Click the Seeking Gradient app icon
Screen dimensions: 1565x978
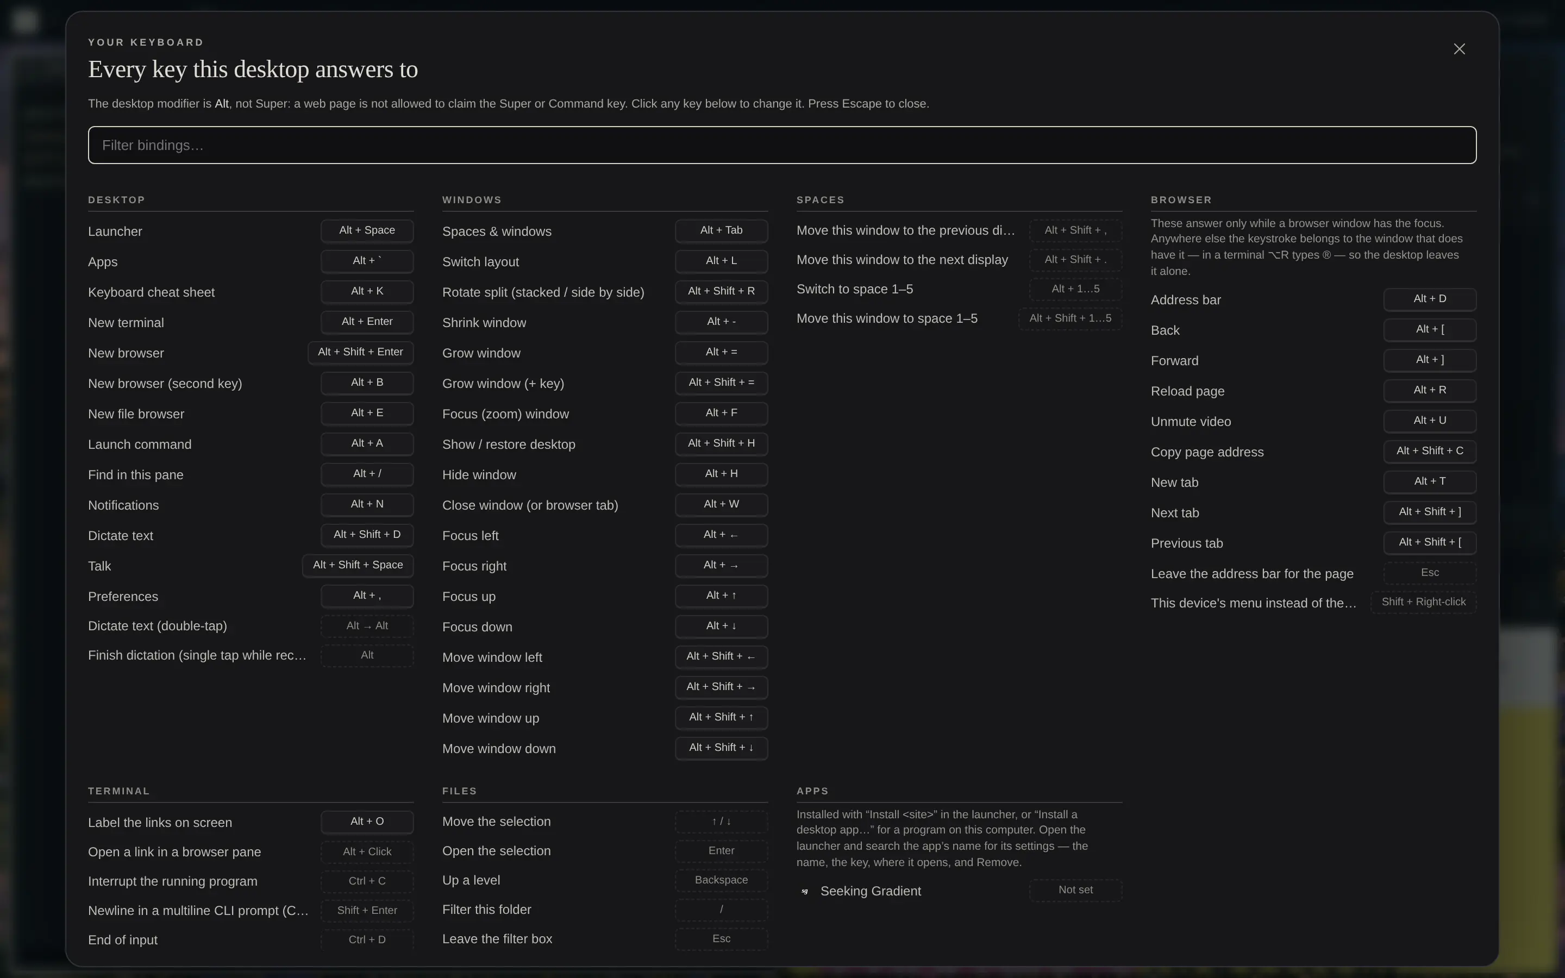(804, 891)
